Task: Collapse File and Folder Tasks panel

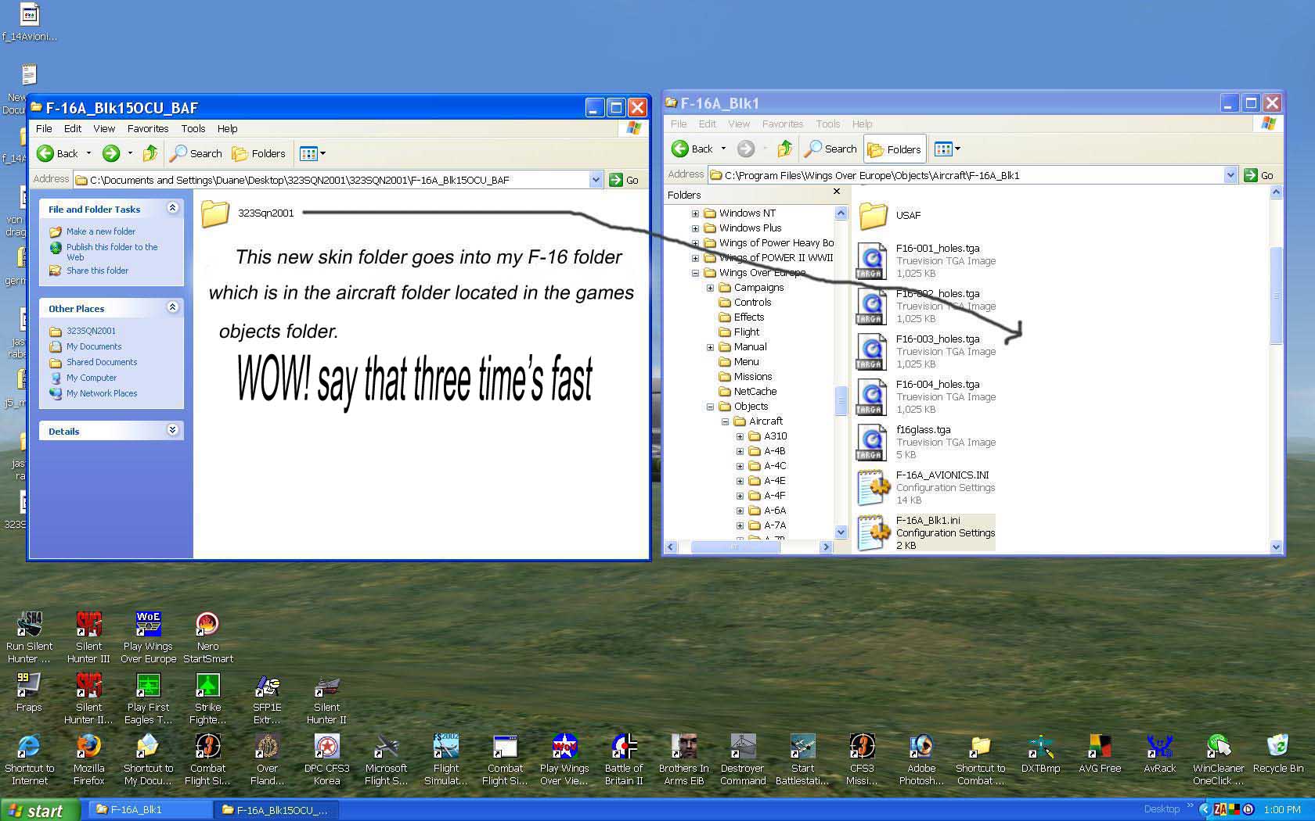Action: click(x=172, y=208)
